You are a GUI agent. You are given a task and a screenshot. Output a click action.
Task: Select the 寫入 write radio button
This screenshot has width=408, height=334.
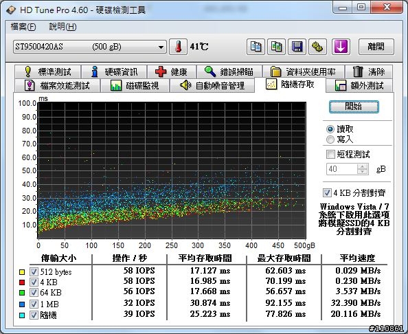[330, 140]
